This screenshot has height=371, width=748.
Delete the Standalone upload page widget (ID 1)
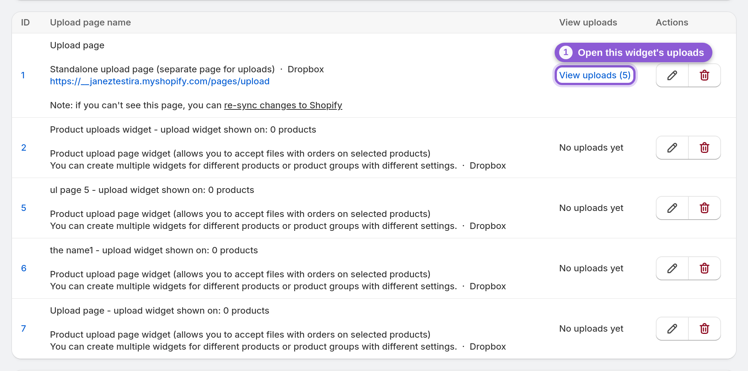point(705,75)
